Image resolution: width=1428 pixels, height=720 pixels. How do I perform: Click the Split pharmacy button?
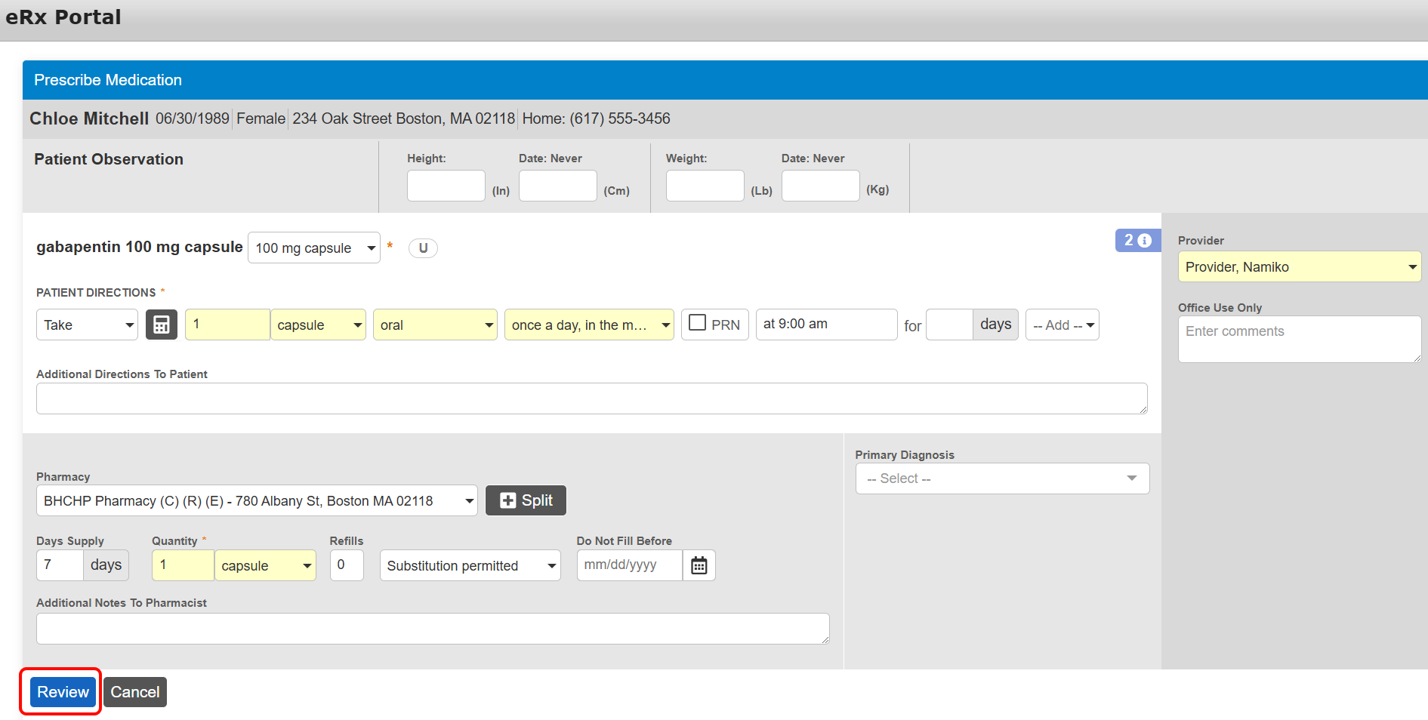tap(526, 500)
